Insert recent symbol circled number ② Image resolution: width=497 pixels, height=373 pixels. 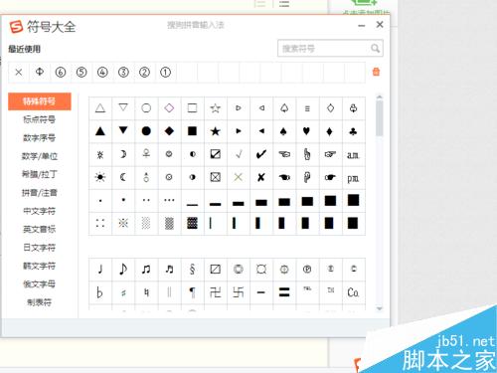pos(144,72)
